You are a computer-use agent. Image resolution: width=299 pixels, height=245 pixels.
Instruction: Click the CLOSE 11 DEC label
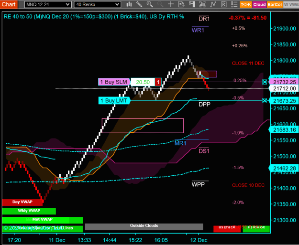coord(248,63)
